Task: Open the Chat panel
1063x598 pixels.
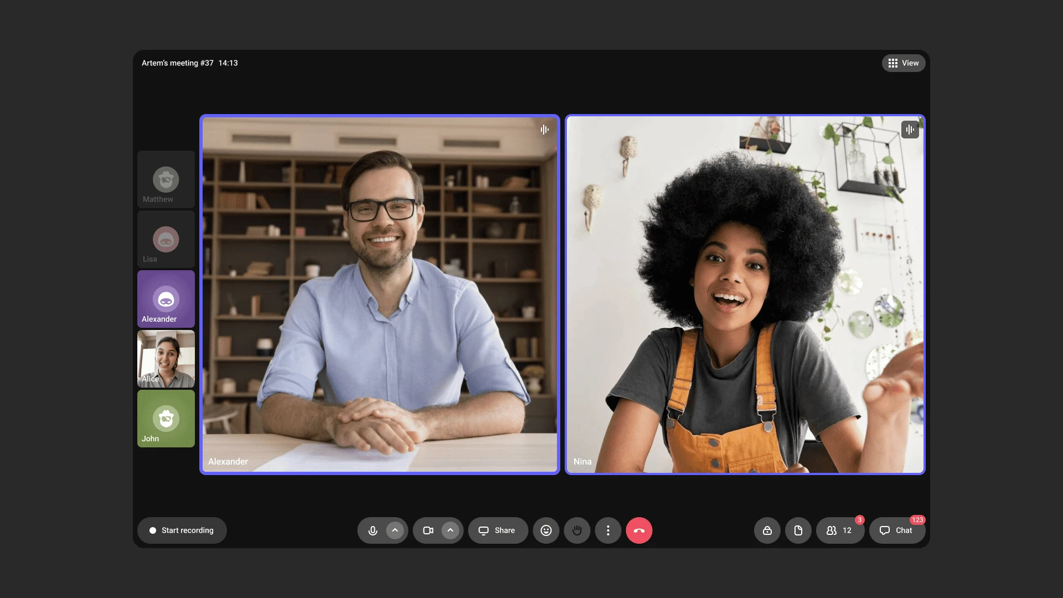Action: (x=897, y=530)
